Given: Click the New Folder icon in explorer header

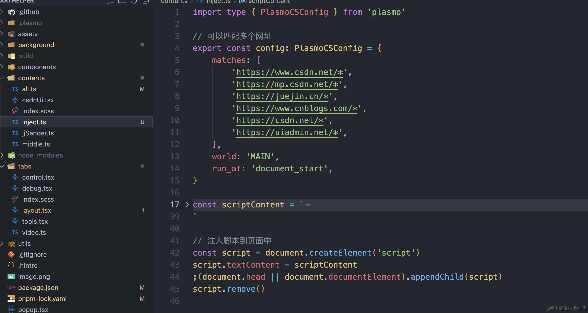Looking at the screenshot, I should (122, 2).
